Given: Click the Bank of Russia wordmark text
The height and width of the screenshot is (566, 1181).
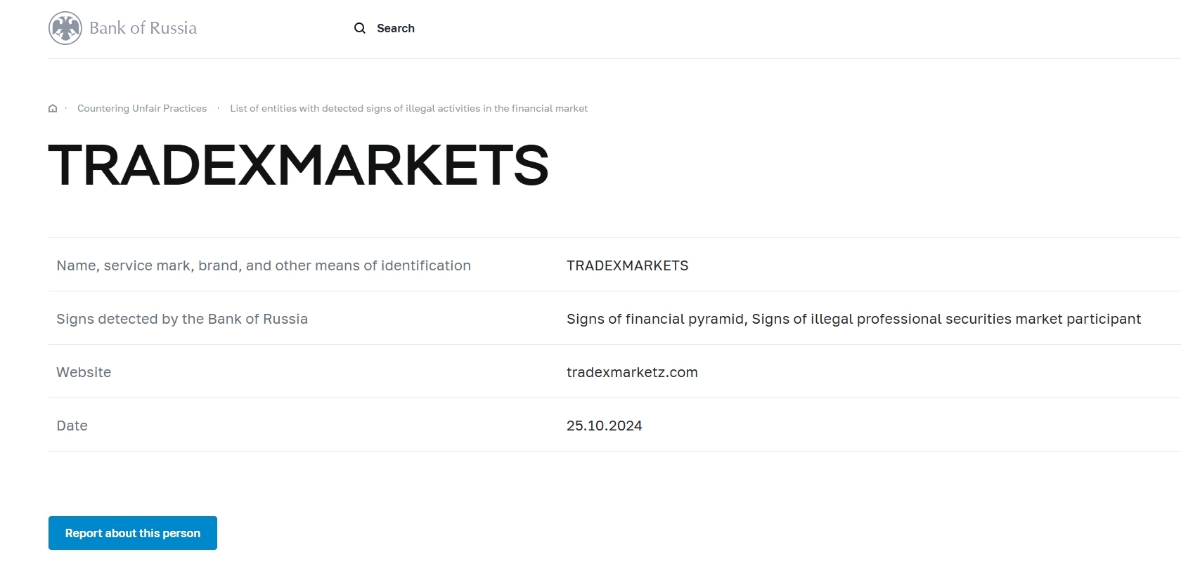Looking at the screenshot, I should click(143, 28).
